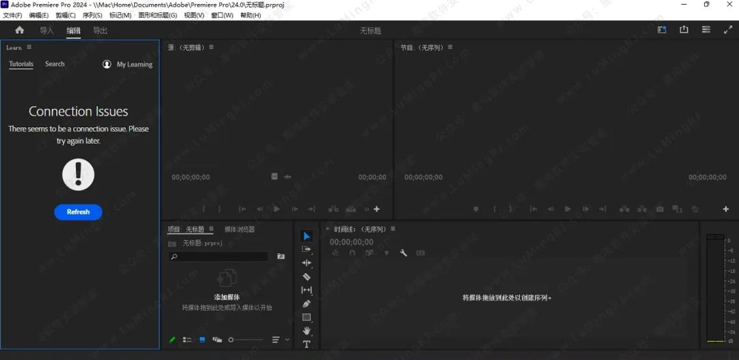Click Program monitor Export Frame camera
739x360 pixels.
tap(660, 209)
